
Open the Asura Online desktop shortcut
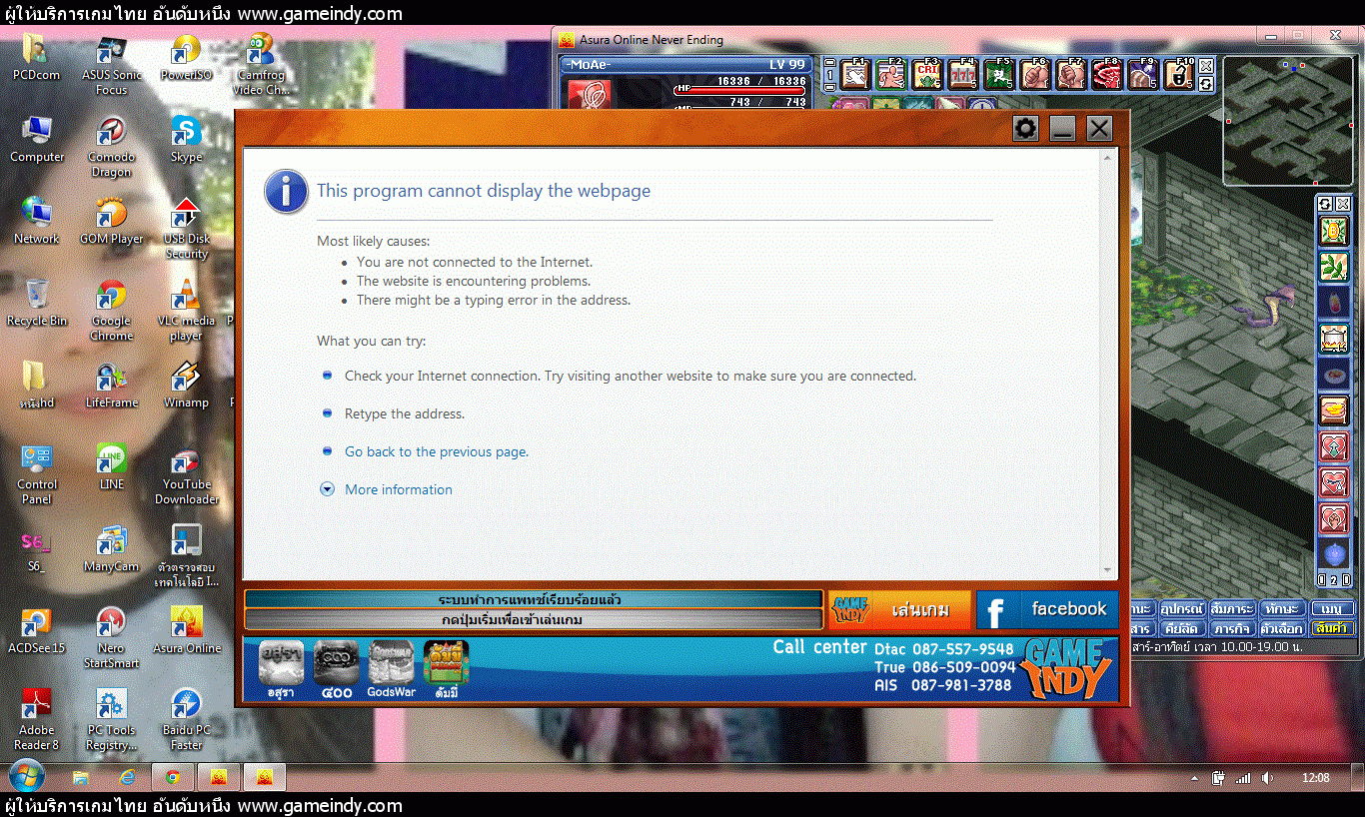click(187, 630)
